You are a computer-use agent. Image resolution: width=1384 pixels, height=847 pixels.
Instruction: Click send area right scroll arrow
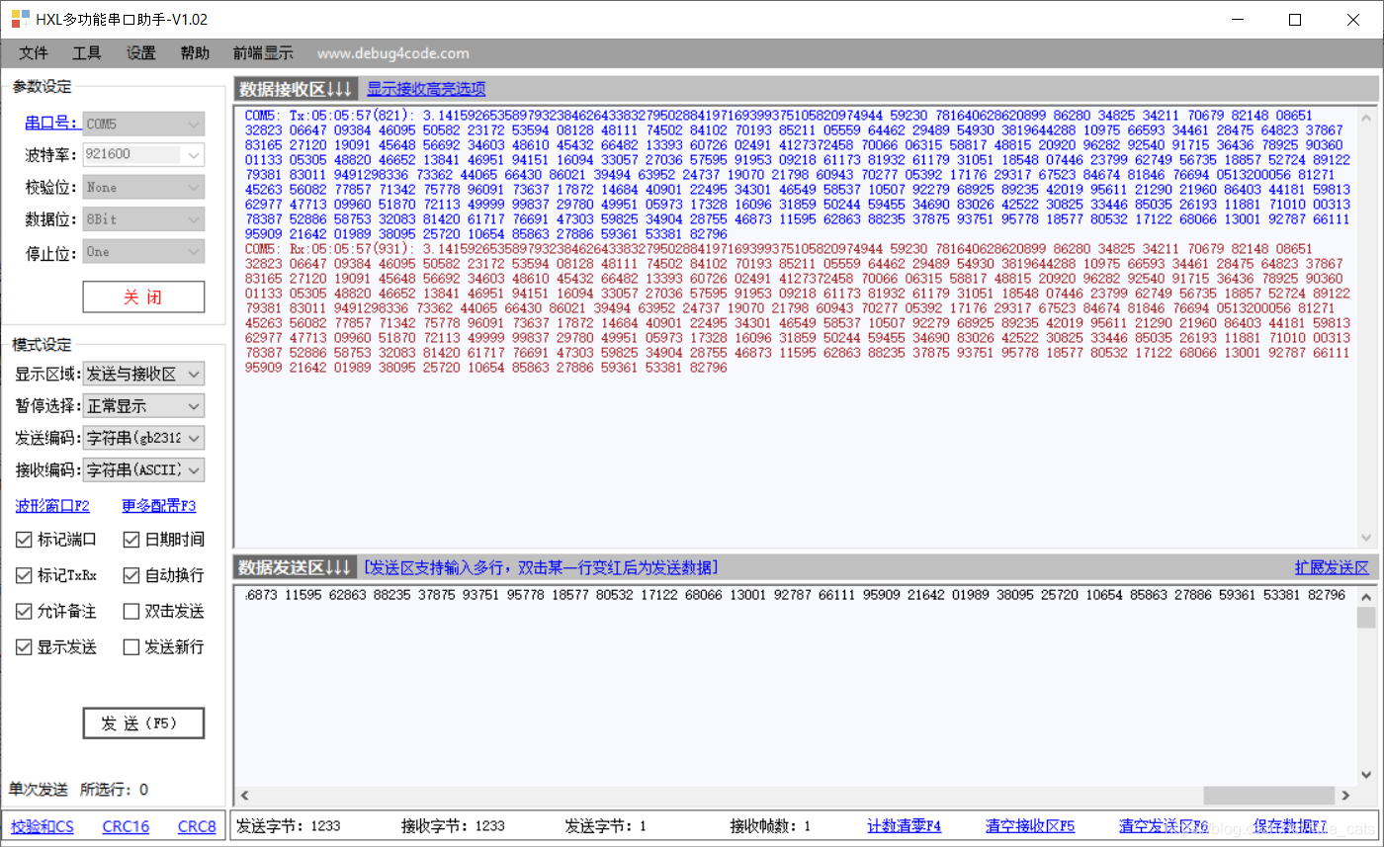[x=1345, y=796]
